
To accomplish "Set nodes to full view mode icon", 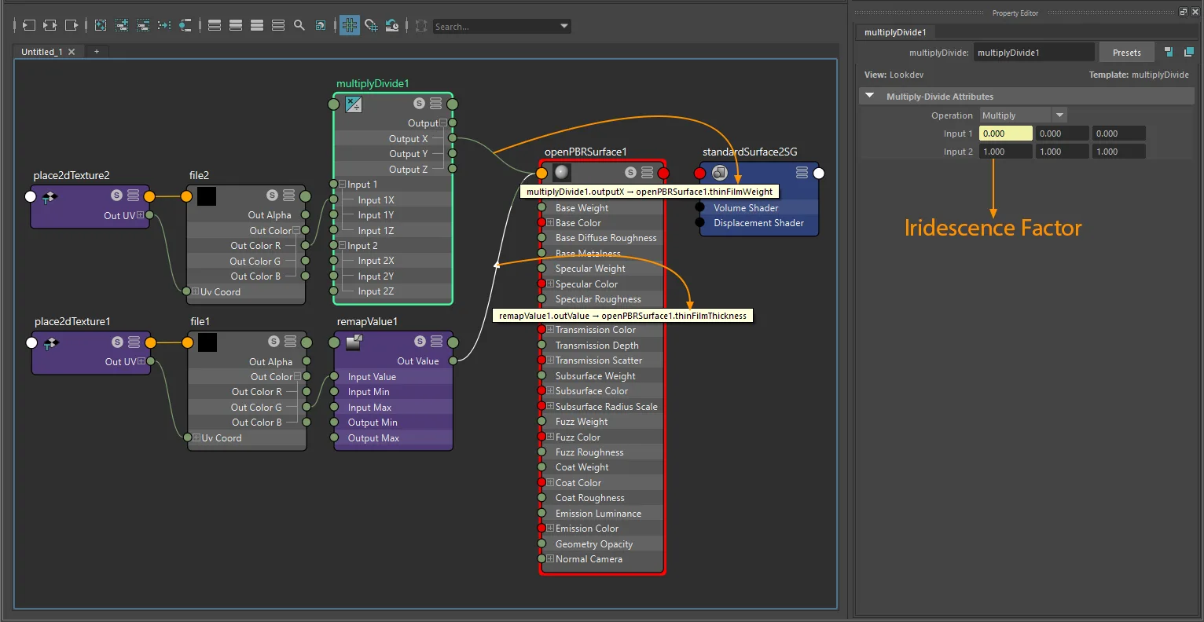I will pos(257,26).
